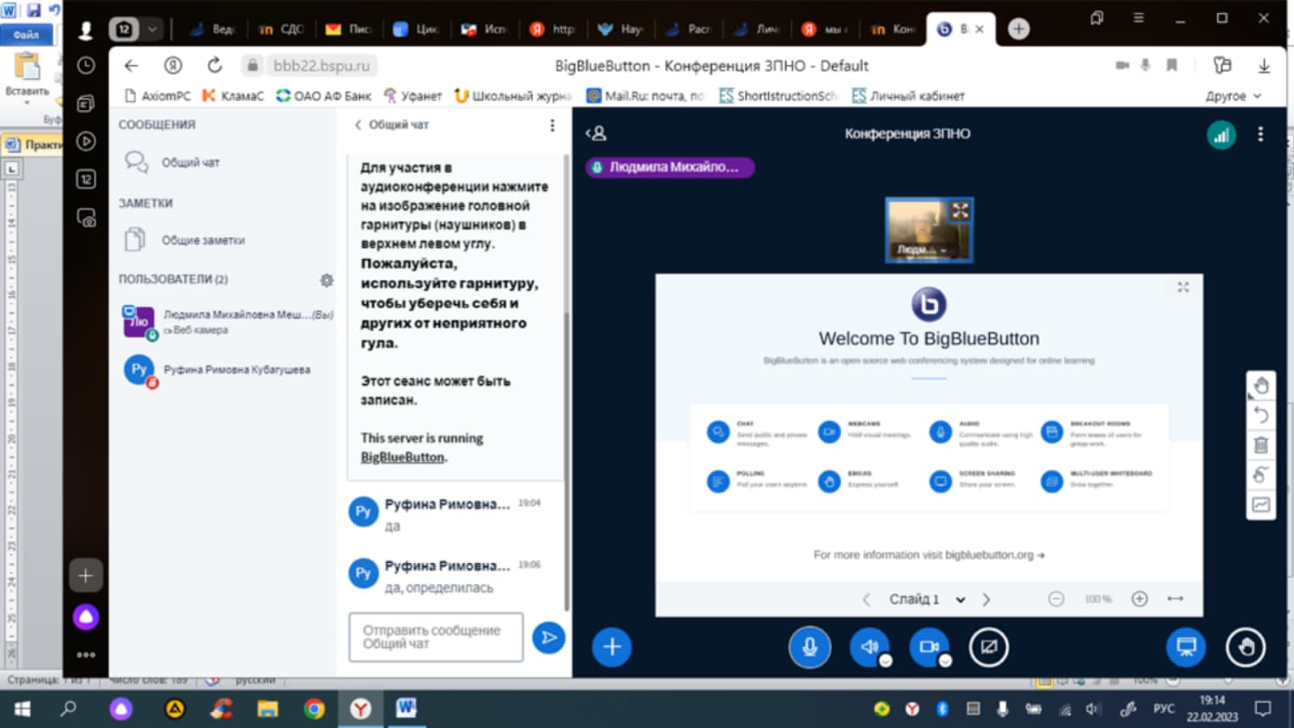Open the whiteboard hand tool
The height and width of the screenshot is (728, 1294).
[x=1261, y=386]
